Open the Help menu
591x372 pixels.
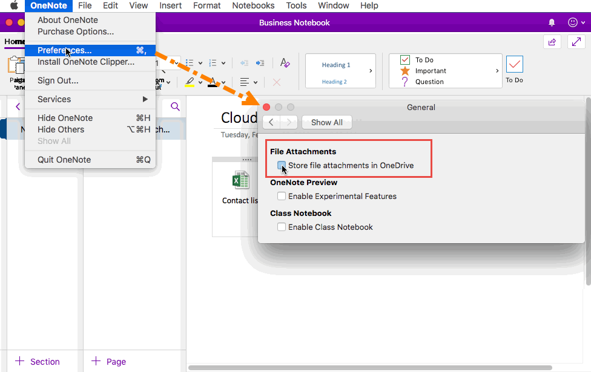[369, 5]
